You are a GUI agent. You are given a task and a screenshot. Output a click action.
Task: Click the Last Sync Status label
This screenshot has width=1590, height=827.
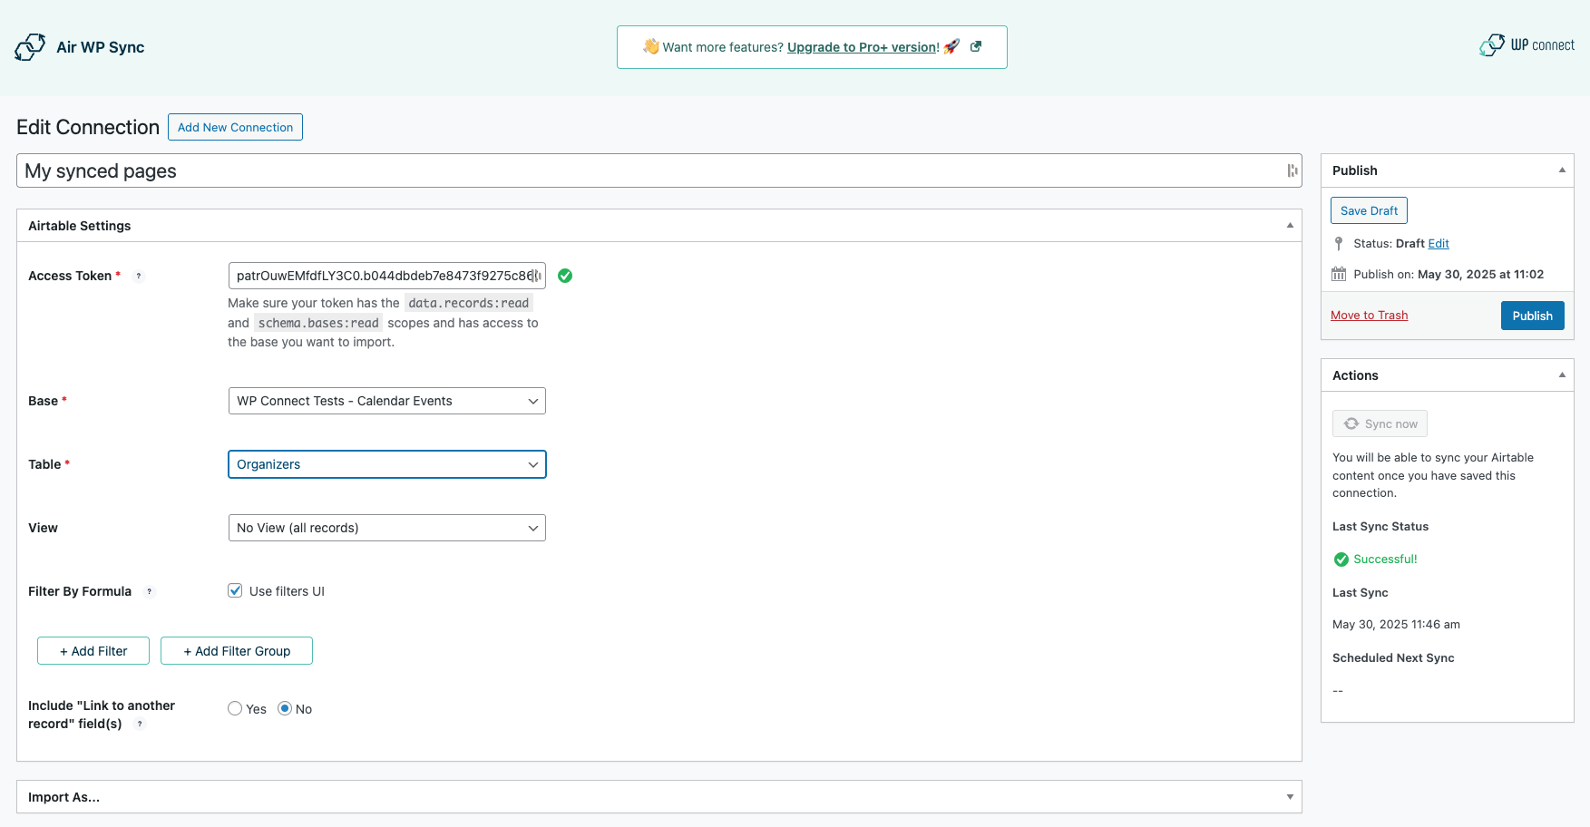click(1380, 526)
